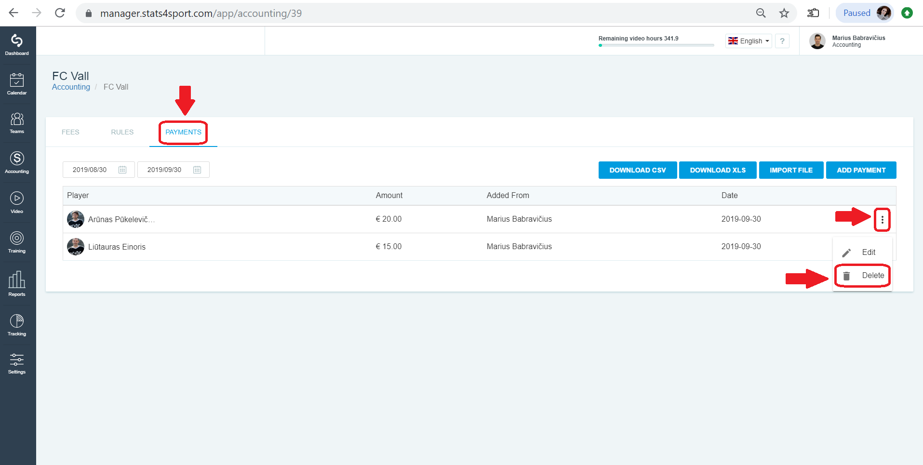Click the browser back arrow
The width and height of the screenshot is (923, 465).
click(13, 13)
